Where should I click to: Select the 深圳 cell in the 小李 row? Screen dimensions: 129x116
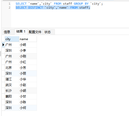coord(12,51)
